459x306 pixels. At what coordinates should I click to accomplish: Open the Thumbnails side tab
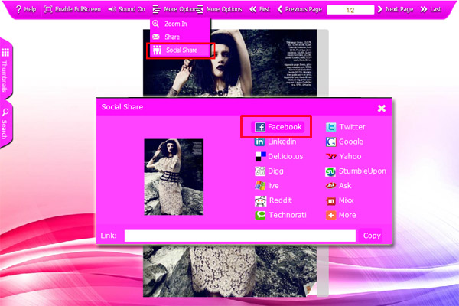(5, 70)
